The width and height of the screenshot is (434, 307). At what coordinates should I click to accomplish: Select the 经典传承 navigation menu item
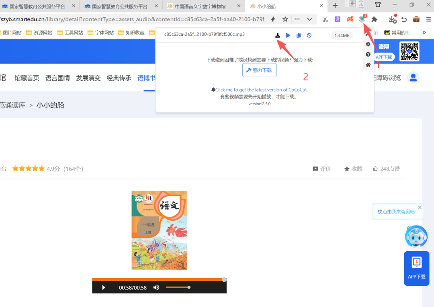119,78
